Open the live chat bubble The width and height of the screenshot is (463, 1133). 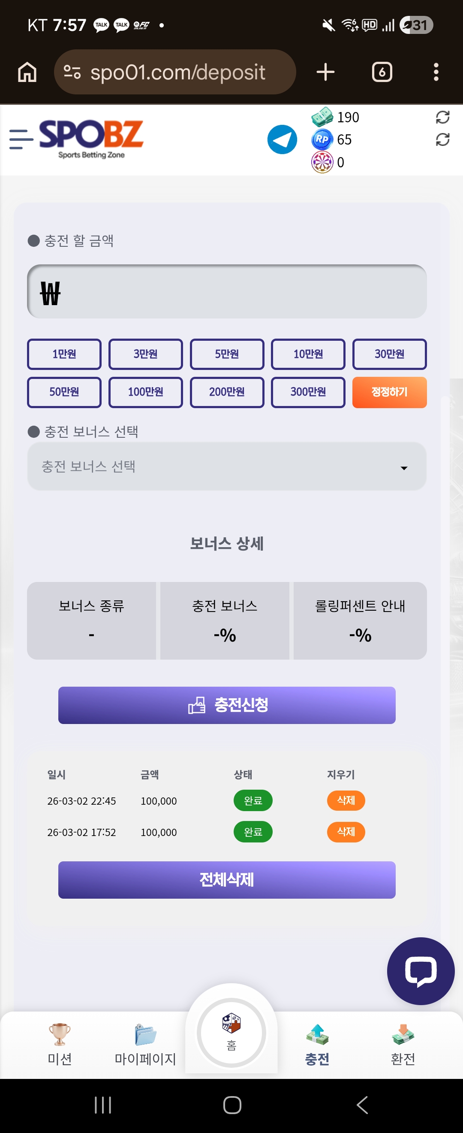point(421,971)
